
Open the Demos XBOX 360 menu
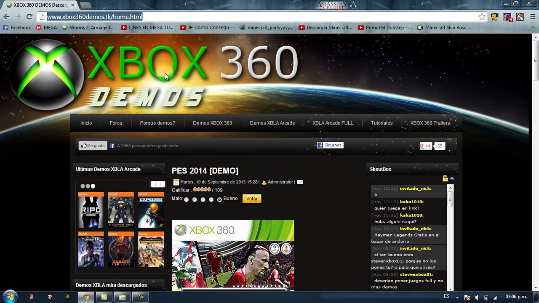[212, 123]
